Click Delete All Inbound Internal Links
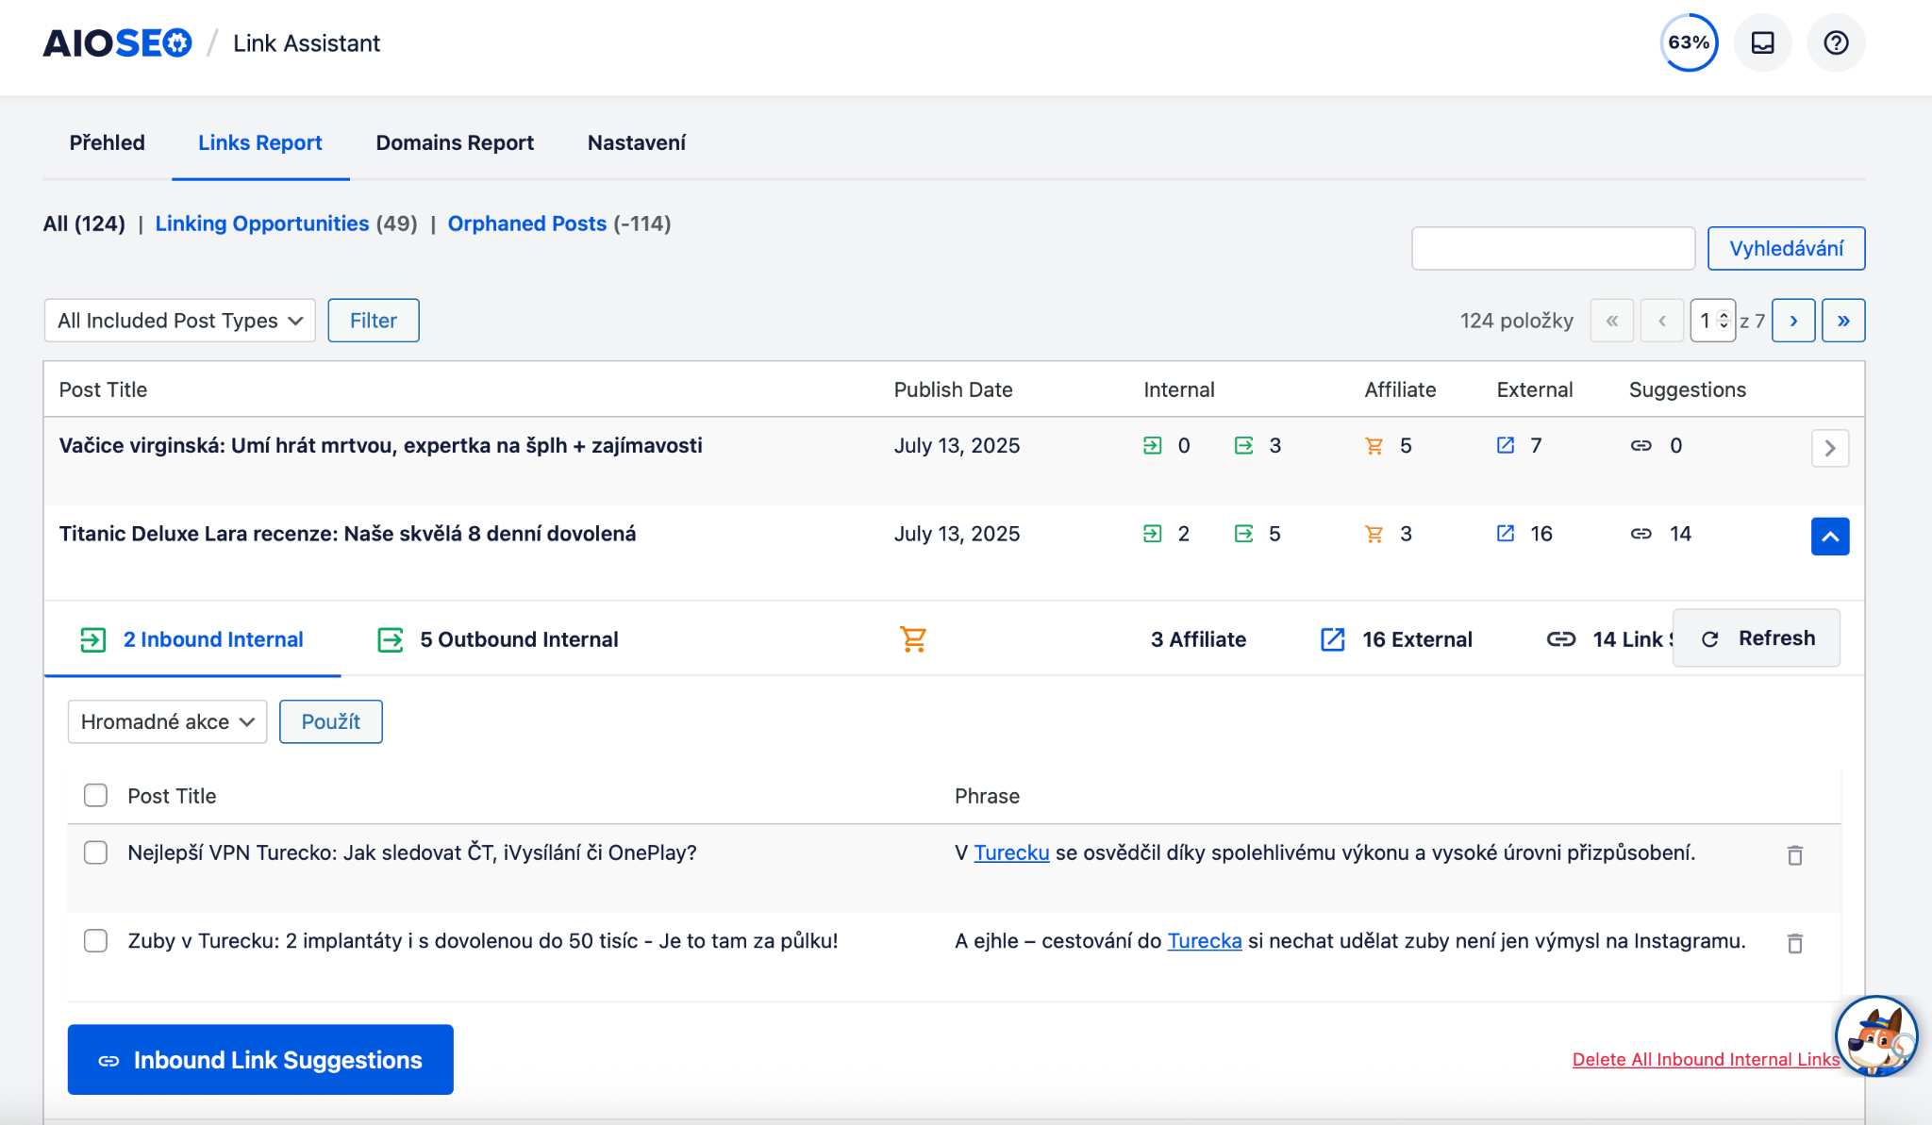The height and width of the screenshot is (1125, 1932). point(1705,1060)
